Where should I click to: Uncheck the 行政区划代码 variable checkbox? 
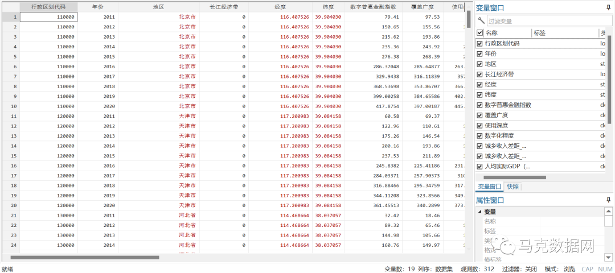[479, 43]
